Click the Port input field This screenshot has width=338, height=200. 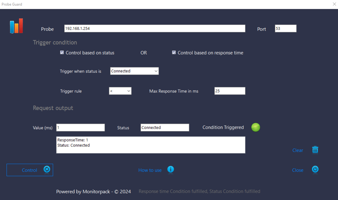coord(286,28)
